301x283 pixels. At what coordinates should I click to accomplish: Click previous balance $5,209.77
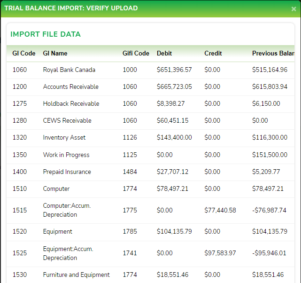pos(266,172)
